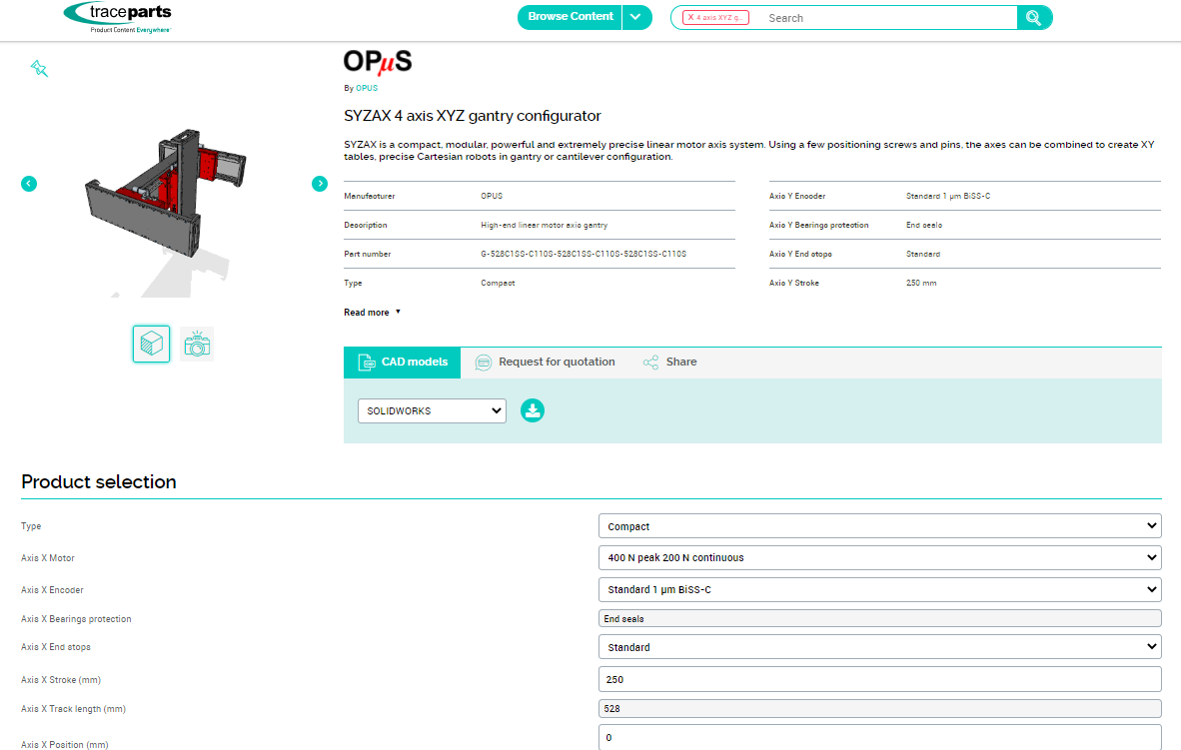The image size is (1181, 750).
Task: Download the CAD model file
Action: point(533,410)
